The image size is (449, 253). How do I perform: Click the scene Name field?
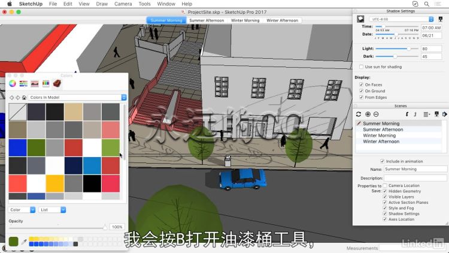415,169
